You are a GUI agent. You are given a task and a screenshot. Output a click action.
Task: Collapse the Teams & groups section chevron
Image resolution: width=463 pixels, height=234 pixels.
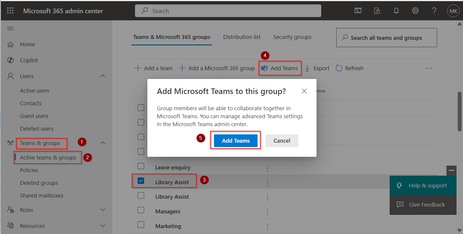click(103, 143)
